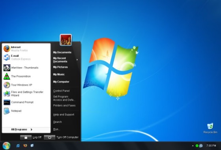The height and width of the screenshot is (150, 221).
Task: Open Printers and Faxes
Action: (64, 105)
